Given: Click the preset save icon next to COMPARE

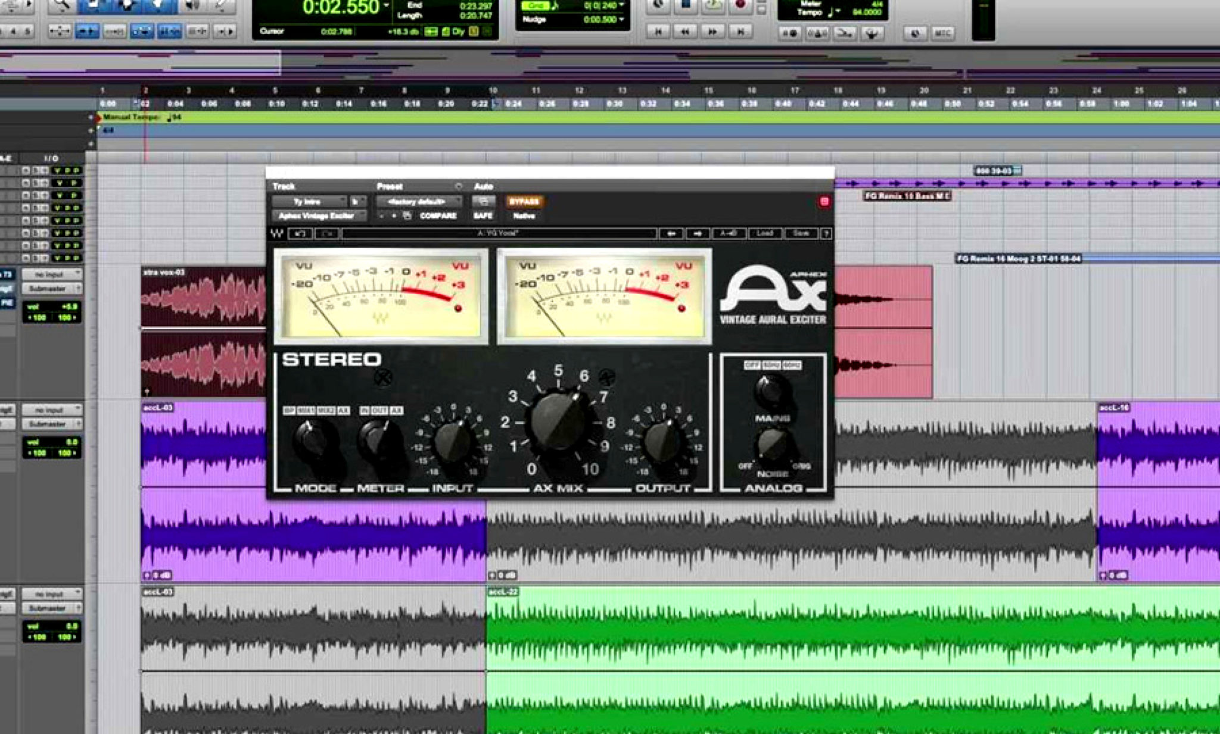Looking at the screenshot, I should pyautogui.click(x=407, y=215).
